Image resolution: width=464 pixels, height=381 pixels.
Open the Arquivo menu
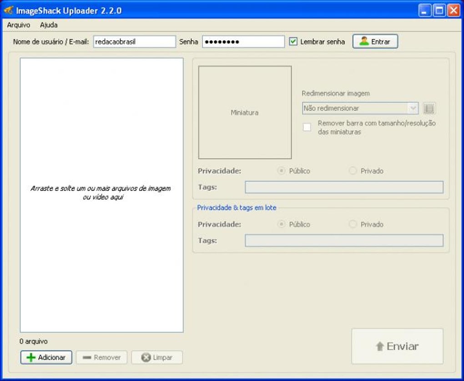18,25
